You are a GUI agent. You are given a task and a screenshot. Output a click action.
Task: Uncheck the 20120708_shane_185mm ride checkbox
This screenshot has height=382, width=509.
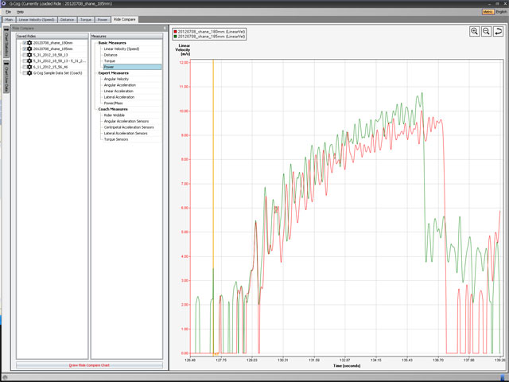(x=23, y=48)
